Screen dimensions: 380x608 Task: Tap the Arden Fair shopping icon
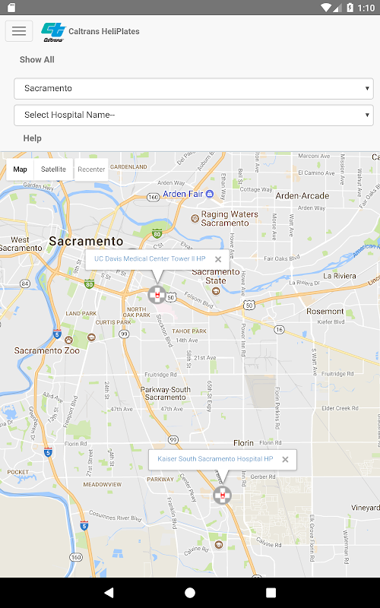pyautogui.click(x=210, y=194)
